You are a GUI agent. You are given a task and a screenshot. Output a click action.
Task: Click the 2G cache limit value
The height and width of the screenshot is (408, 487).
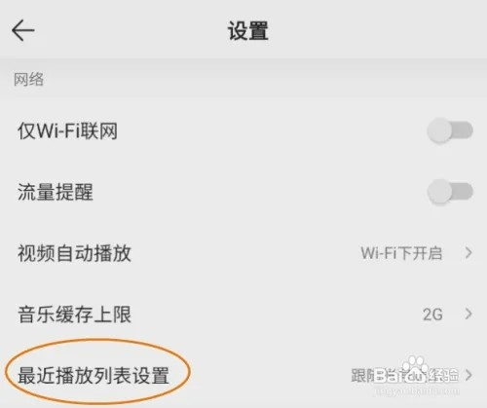[432, 315]
